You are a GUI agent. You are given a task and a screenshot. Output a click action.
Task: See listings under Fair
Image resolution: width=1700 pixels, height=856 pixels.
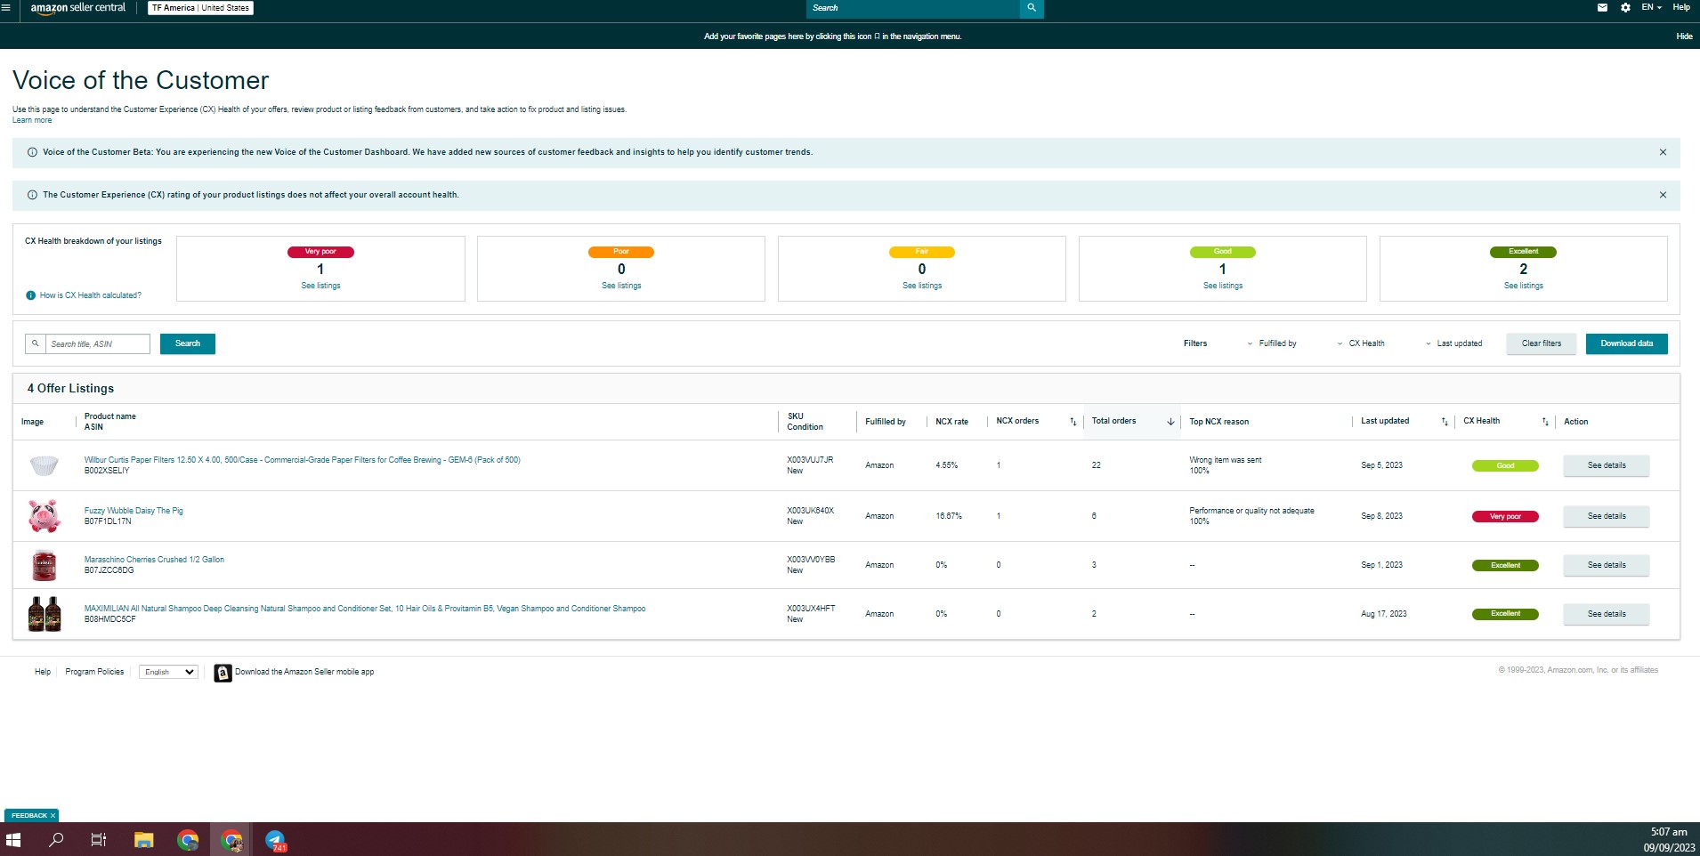coord(922,286)
